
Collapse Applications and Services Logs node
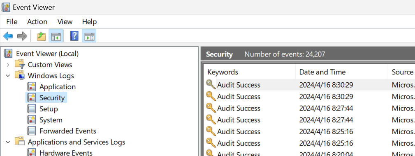click(x=8, y=142)
